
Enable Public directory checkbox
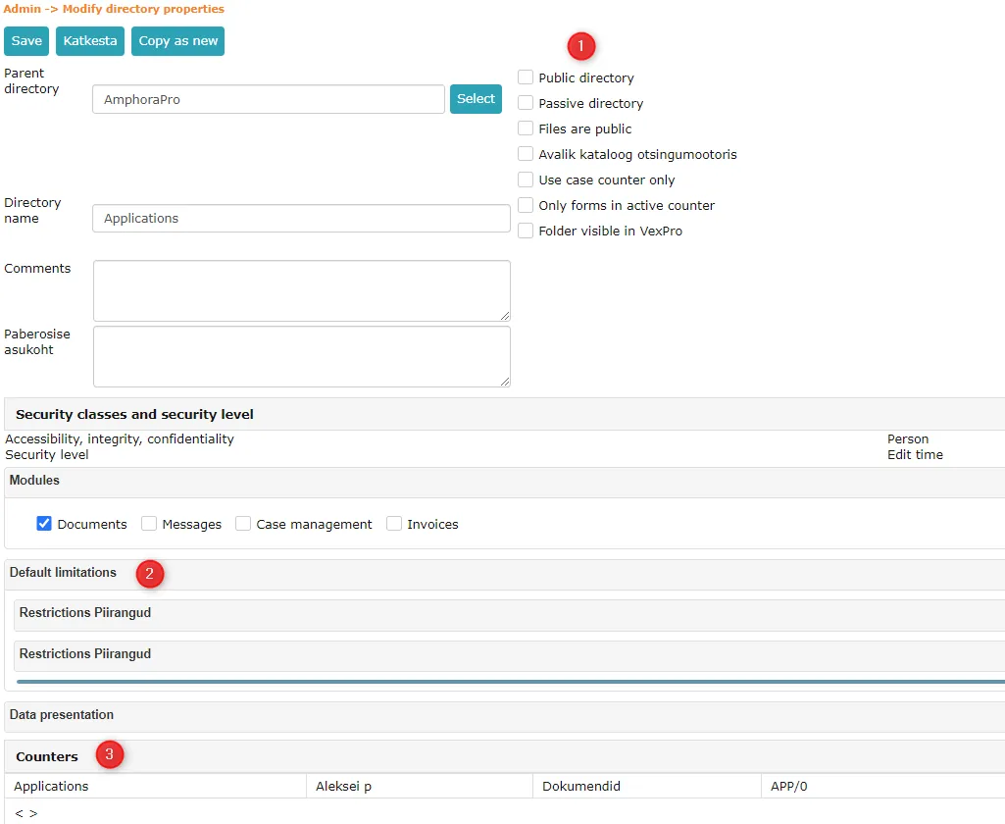click(526, 77)
